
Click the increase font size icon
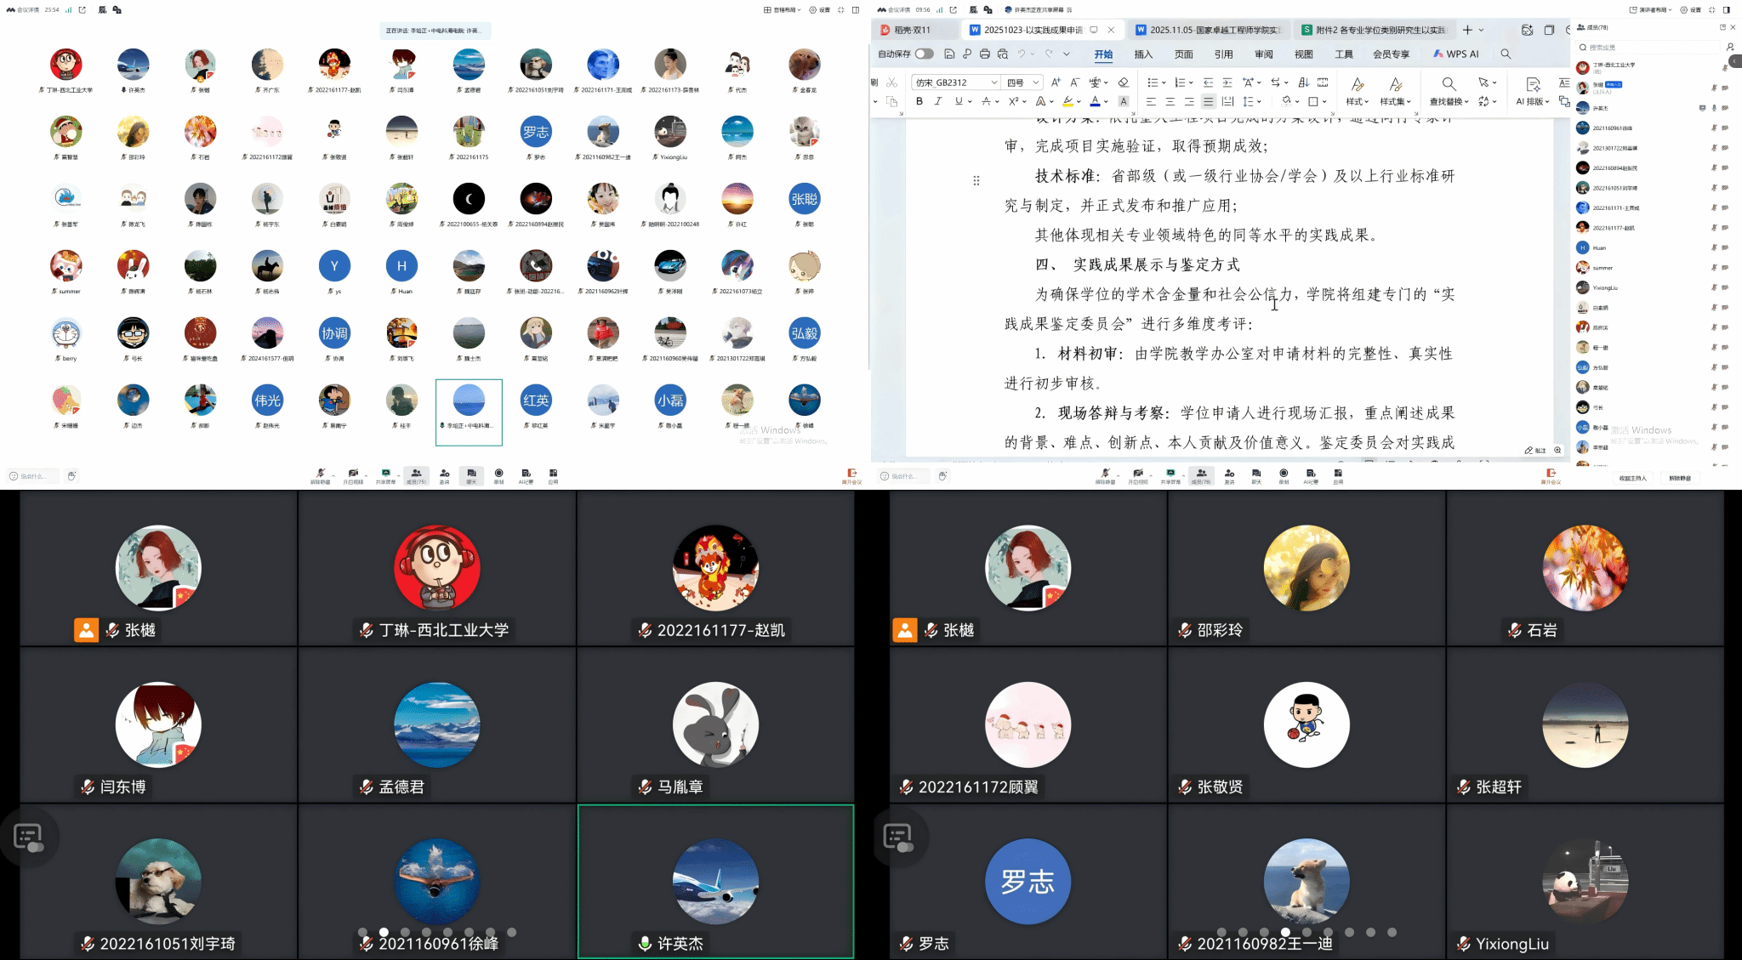(1056, 82)
